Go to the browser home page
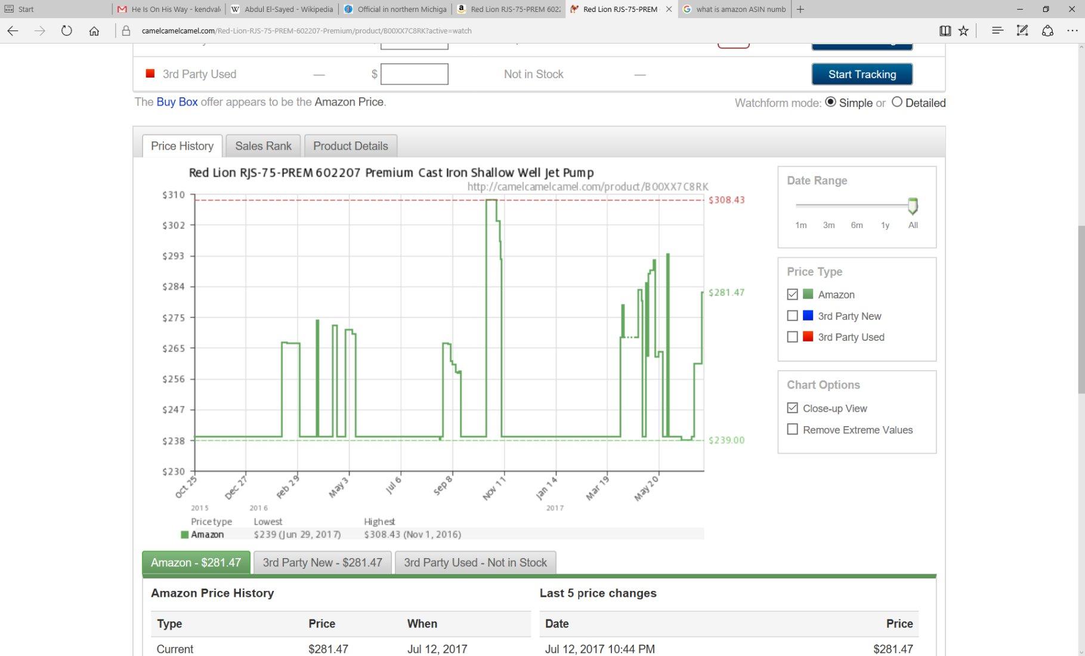 [x=94, y=31]
